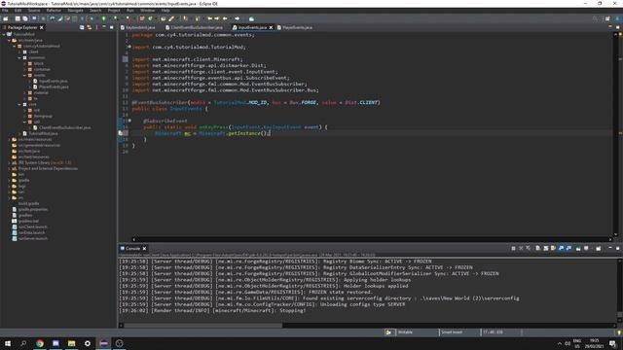
Task: Click the editor horizontal scrollbar
Action: pyautogui.click(x=372, y=239)
